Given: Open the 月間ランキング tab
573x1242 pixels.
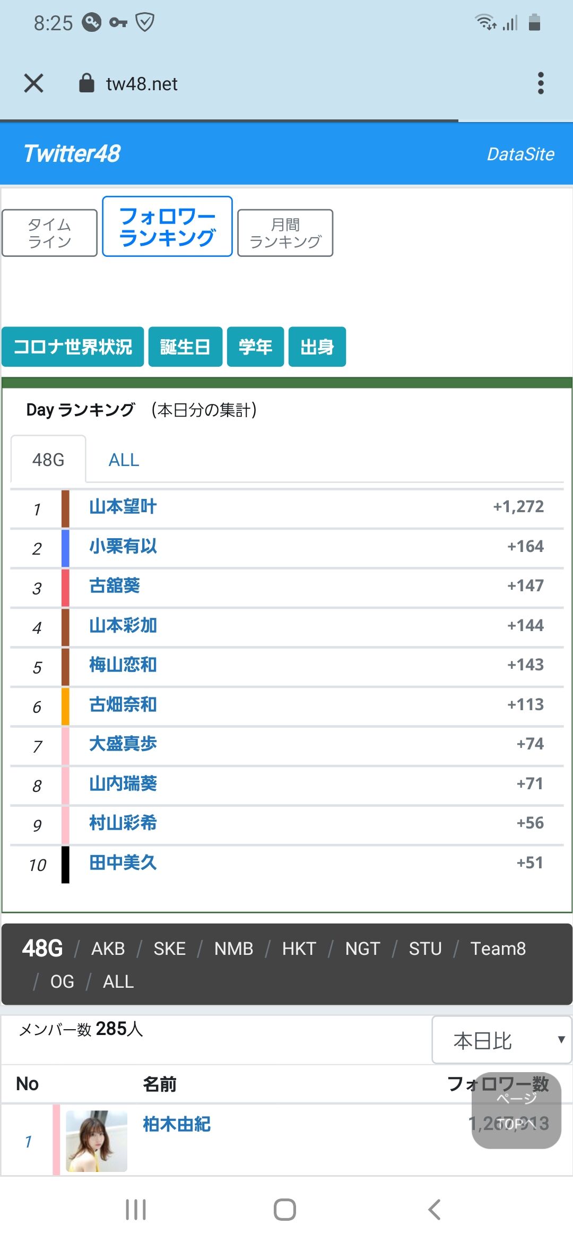Looking at the screenshot, I should (285, 233).
